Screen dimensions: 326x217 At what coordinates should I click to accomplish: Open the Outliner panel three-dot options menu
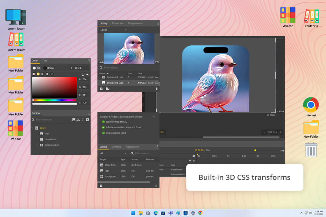(89, 113)
